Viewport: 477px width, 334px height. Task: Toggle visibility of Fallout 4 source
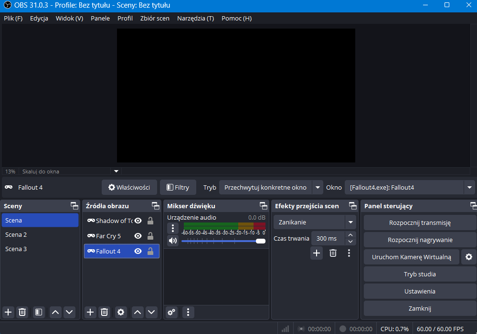(138, 251)
